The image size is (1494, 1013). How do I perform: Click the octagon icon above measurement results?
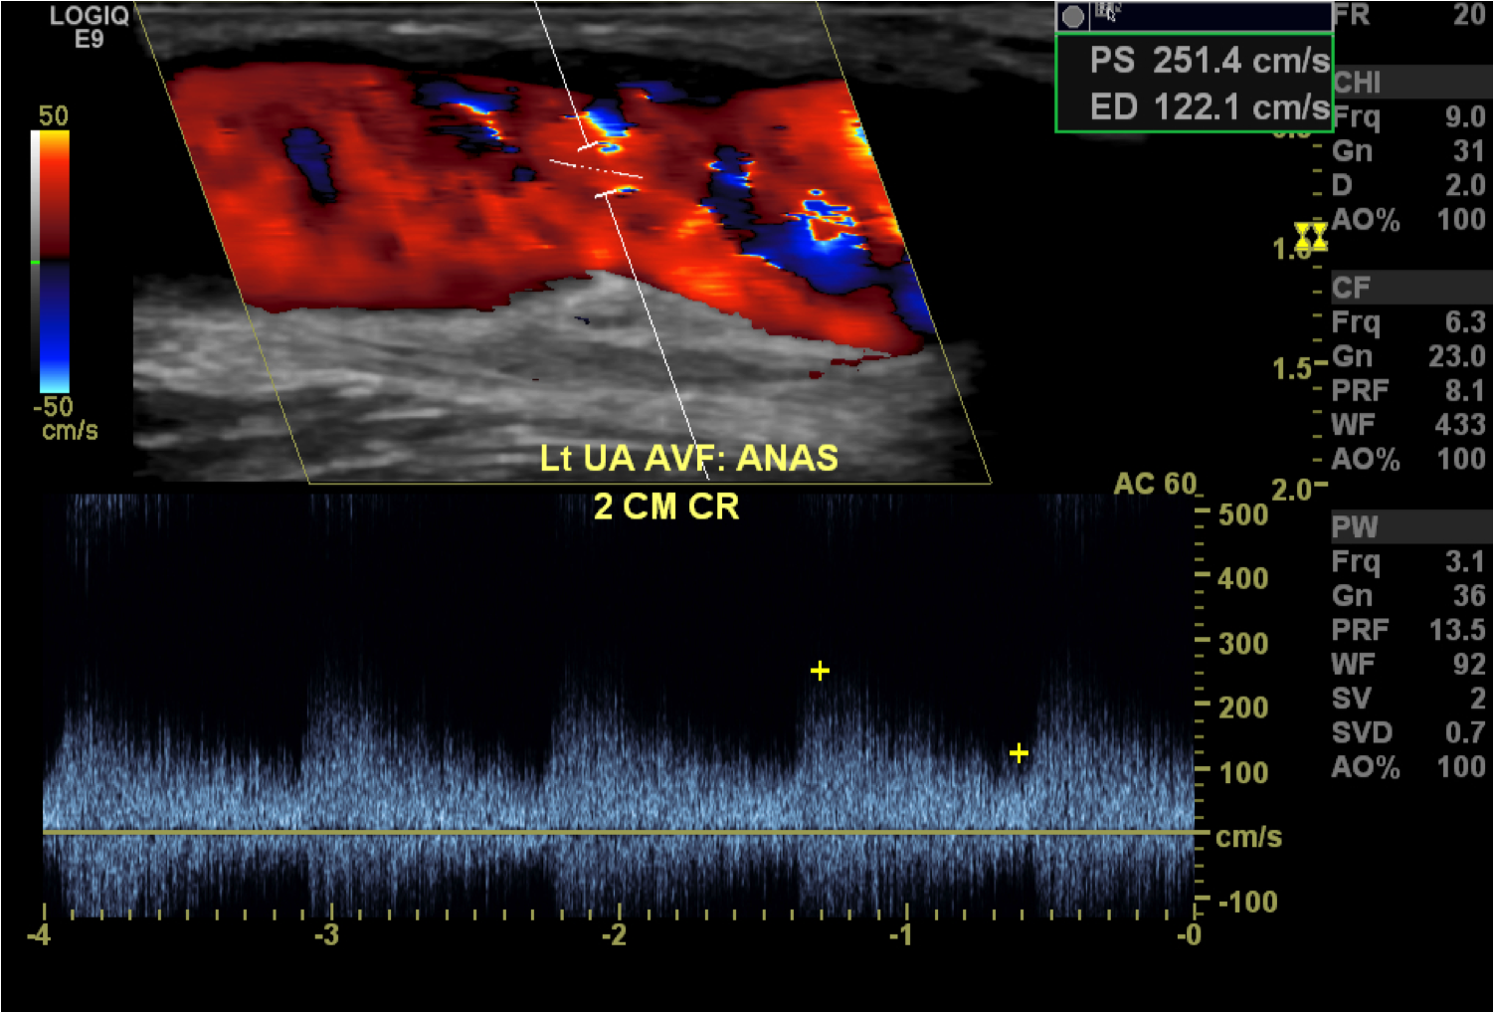pos(1072,16)
